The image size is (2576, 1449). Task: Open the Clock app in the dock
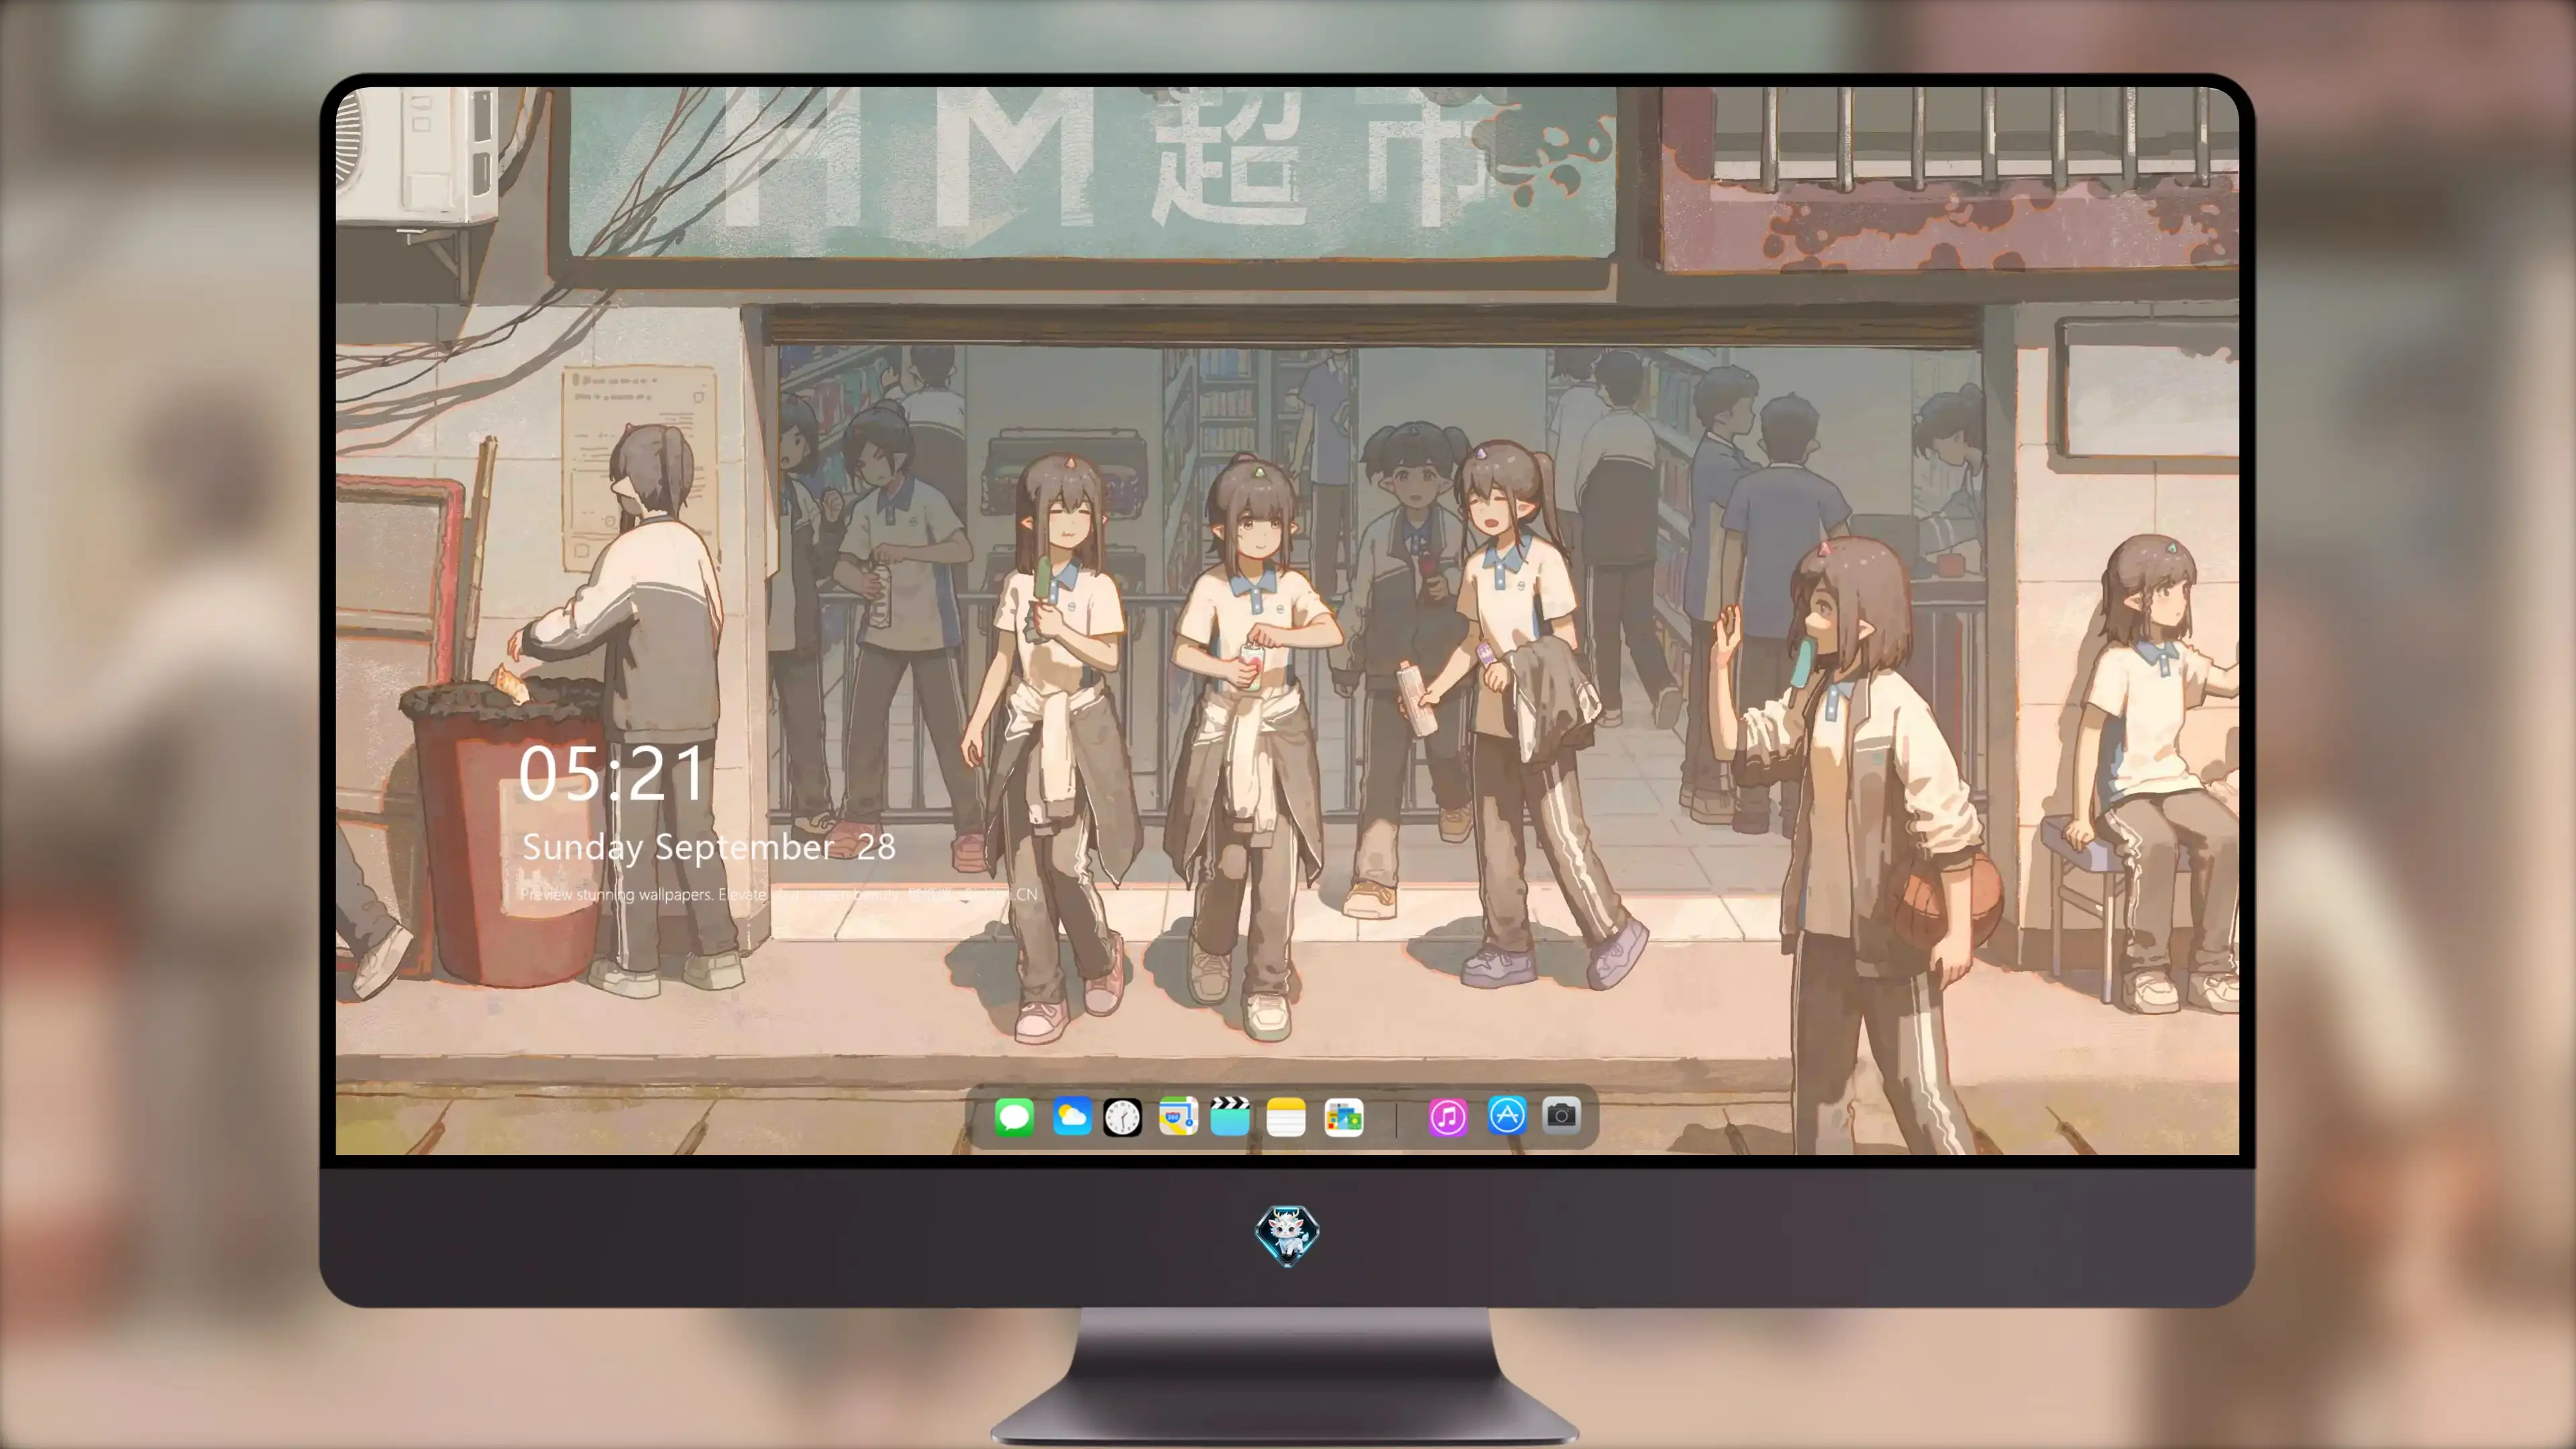(x=1122, y=1117)
